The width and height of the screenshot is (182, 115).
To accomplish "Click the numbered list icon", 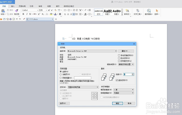I will 69,10.
